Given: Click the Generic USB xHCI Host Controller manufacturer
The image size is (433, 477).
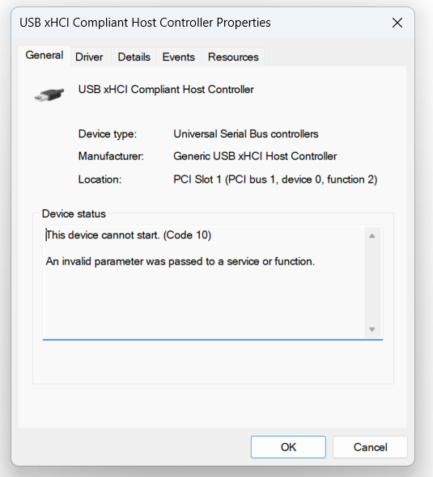Looking at the screenshot, I should [255, 156].
